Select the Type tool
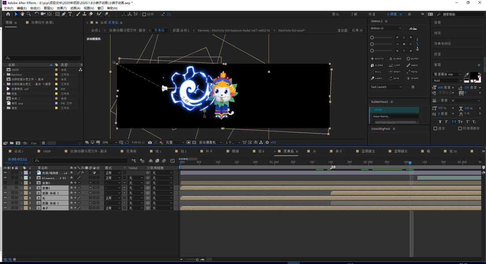The height and width of the screenshot is (264, 486). [x=70, y=14]
